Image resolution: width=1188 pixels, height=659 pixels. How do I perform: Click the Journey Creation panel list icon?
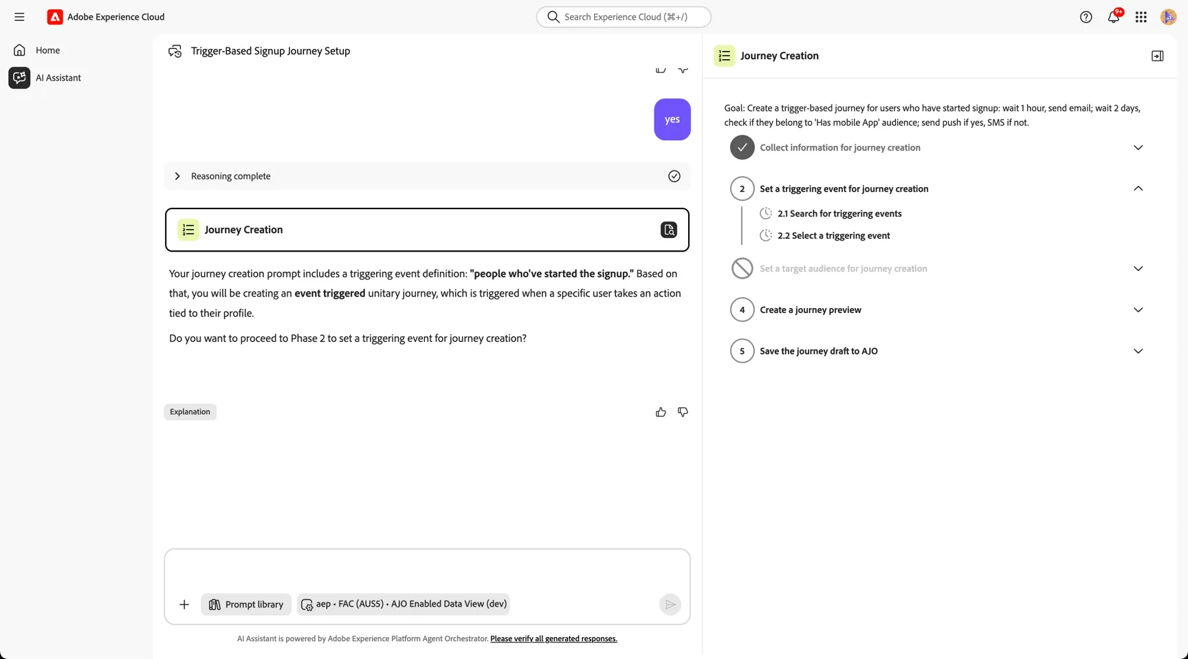click(724, 56)
